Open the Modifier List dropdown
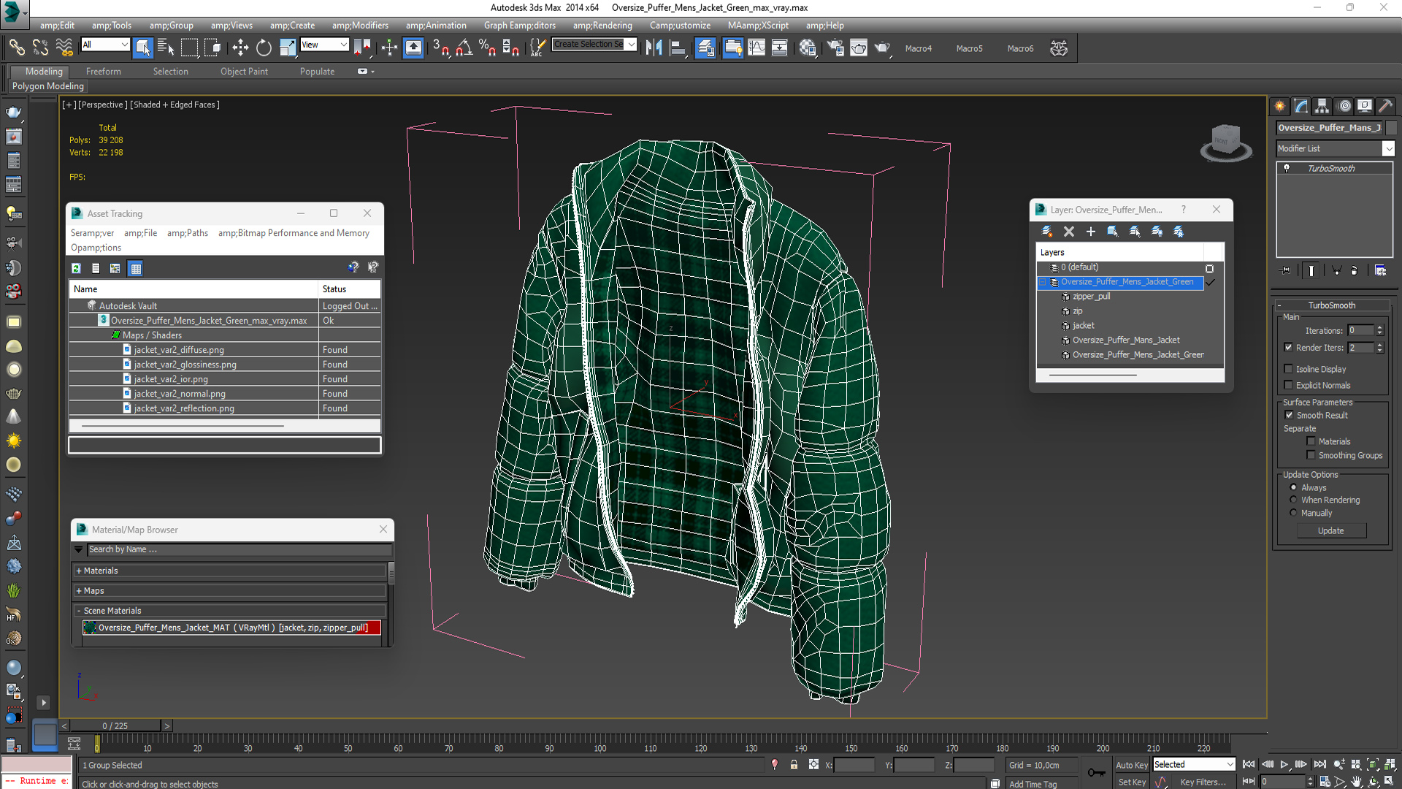This screenshot has height=789, width=1402. 1388,148
